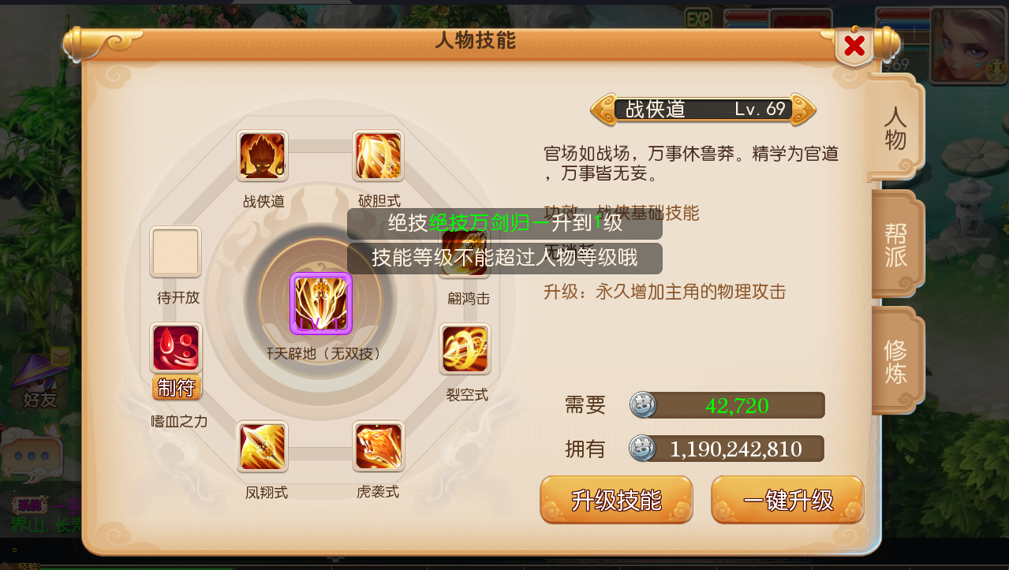Image resolution: width=1009 pixels, height=570 pixels.
Task: Open the chat bubble icon
Action: click(x=32, y=456)
